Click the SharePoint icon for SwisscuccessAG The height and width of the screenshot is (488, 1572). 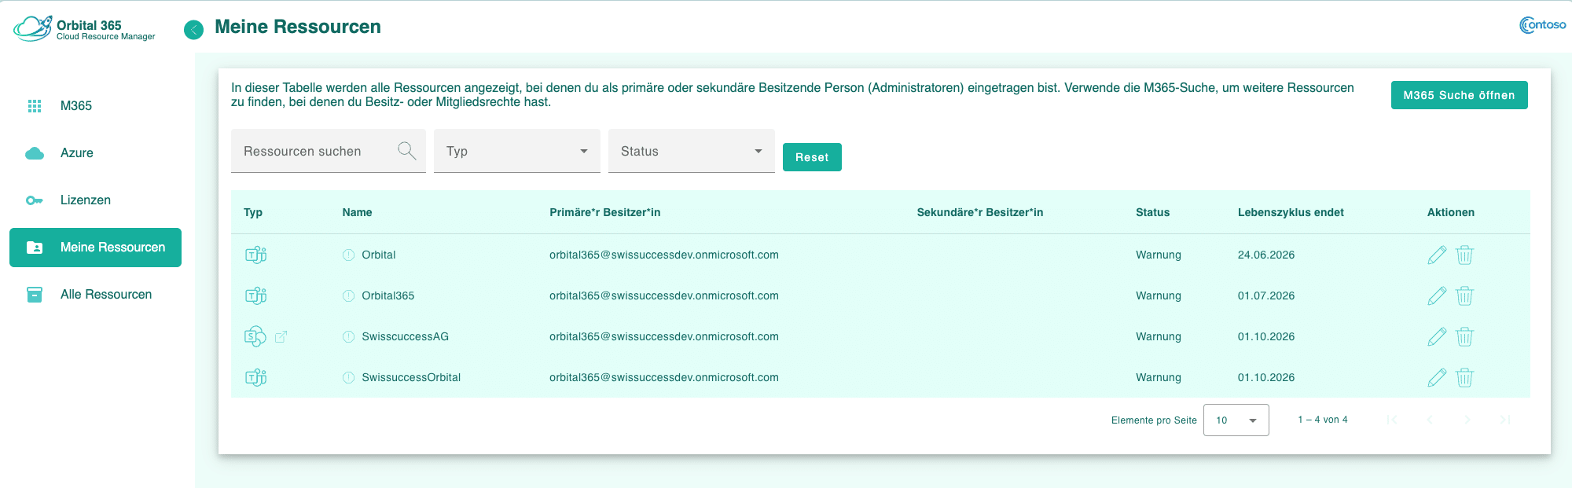pyautogui.click(x=255, y=337)
